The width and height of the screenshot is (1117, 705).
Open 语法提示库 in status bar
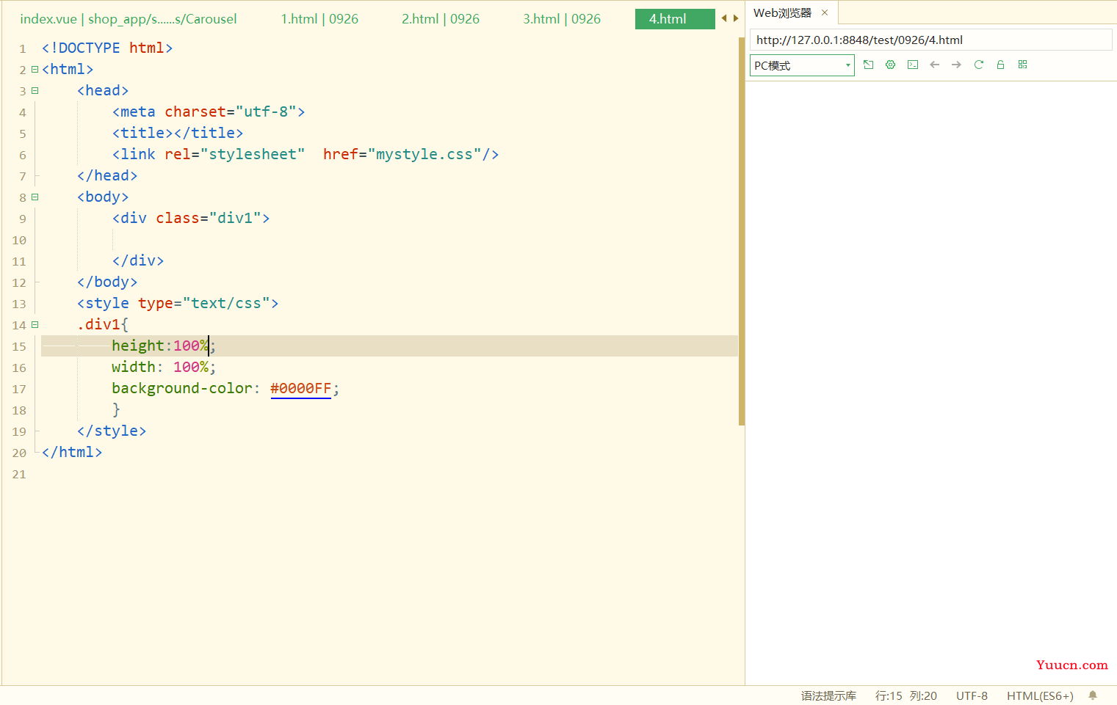pyautogui.click(x=828, y=695)
